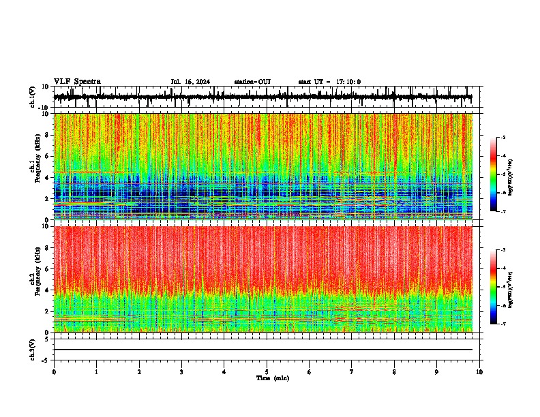
Task: Click time axis tick label "9"
Action: [x=436, y=372]
